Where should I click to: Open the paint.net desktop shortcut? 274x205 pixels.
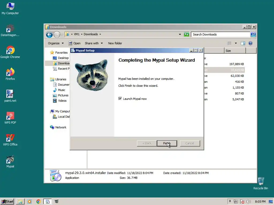pos(10,96)
